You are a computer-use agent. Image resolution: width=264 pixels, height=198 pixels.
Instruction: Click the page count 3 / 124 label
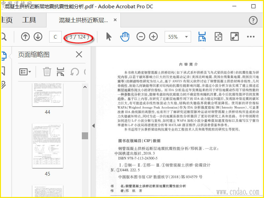pos(78,37)
